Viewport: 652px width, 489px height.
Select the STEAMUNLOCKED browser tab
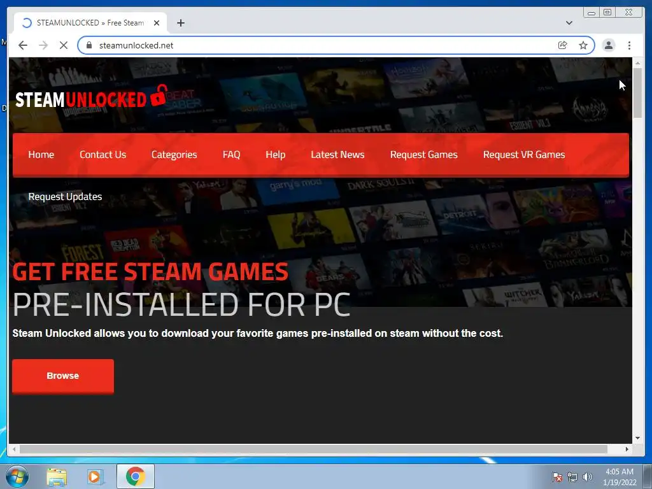coord(90,23)
